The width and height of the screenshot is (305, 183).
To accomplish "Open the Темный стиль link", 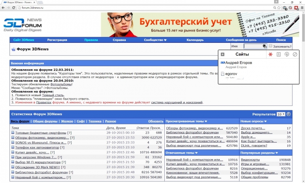I will [x=53, y=95].
